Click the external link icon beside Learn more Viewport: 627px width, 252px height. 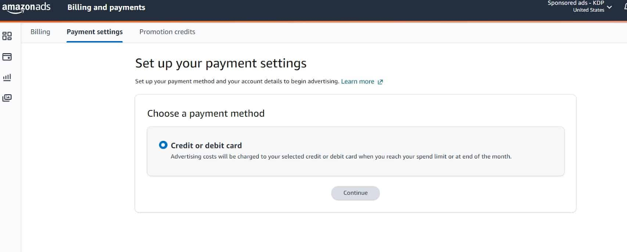380,82
